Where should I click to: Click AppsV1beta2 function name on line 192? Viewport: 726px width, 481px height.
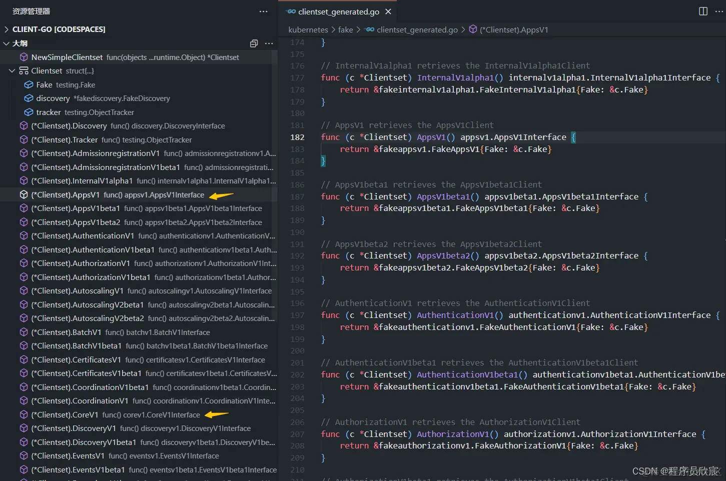click(443, 256)
